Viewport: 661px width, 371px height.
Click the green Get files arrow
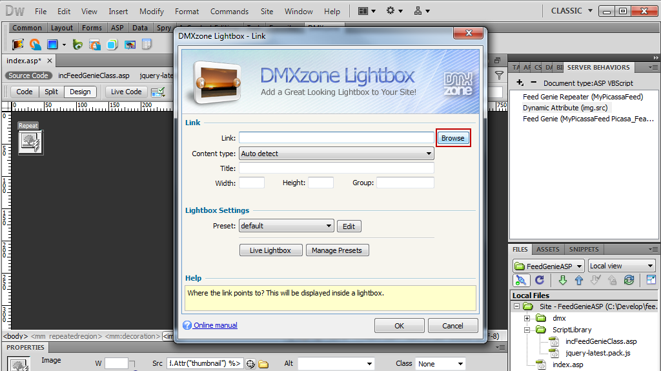[x=562, y=280]
